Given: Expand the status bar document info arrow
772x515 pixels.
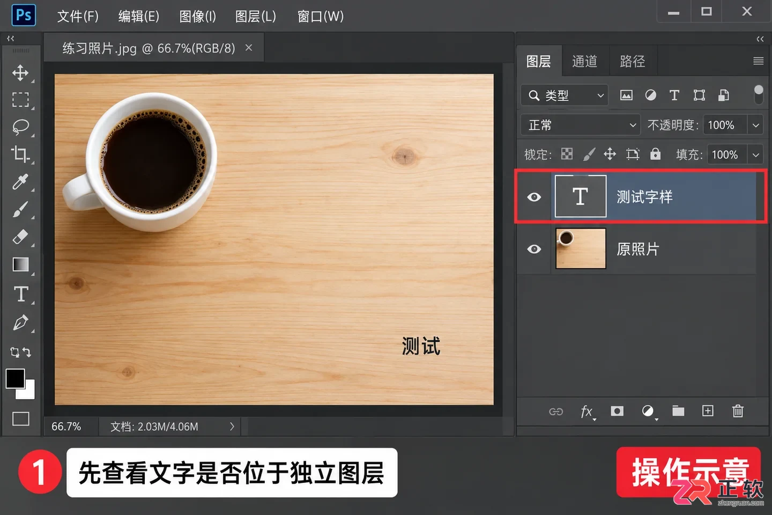Looking at the screenshot, I should click(232, 426).
